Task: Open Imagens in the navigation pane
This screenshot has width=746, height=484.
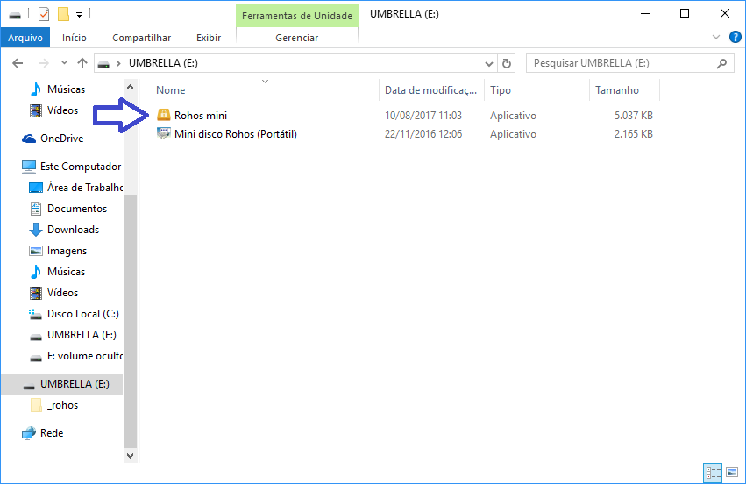Action: [x=58, y=251]
